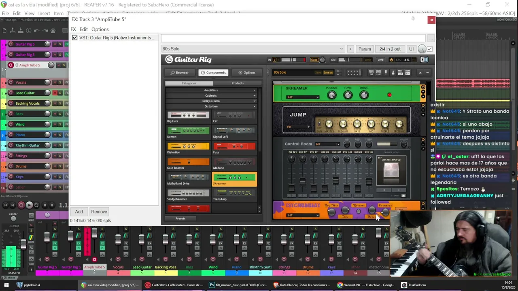Solo the Rhythm Guitar track
The width and height of the screenshot is (518, 291).
(60, 145)
